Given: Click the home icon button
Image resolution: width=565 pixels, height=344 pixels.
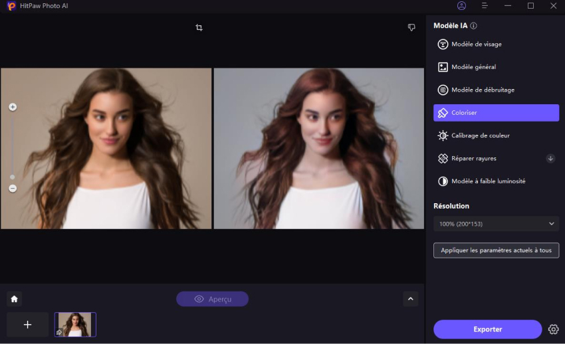Looking at the screenshot, I should [x=15, y=299].
